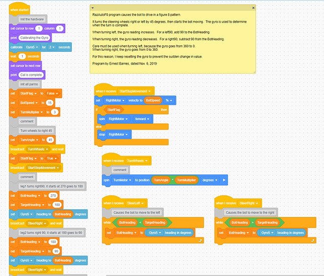Collapse the note using its top-left triangle
Image resolution: width=324 pixels, height=276 pixels.
[x=93, y=8]
